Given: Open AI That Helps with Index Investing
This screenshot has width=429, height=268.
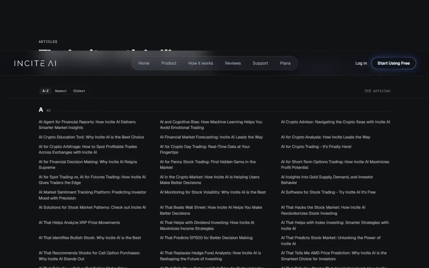Looking at the screenshot, I should coord(335,225).
